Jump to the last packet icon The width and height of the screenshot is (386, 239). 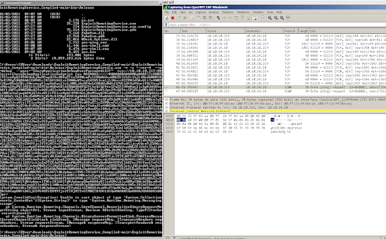[x=248, y=18]
